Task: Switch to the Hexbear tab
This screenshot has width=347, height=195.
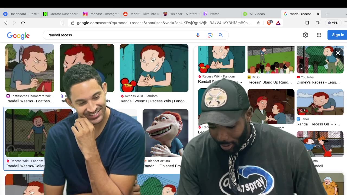Action: (181, 14)
